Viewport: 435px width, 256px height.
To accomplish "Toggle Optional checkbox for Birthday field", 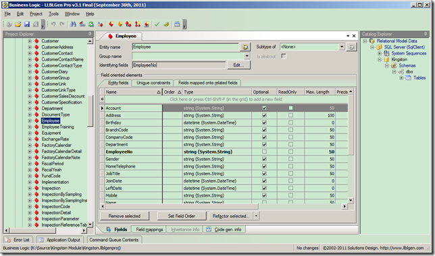I will click(x=264, y=123).
